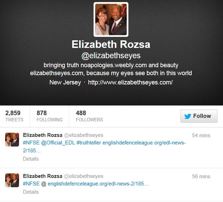Expand Details on the first tweet
This screenshot has height=202, width=223.
point(31,159)
